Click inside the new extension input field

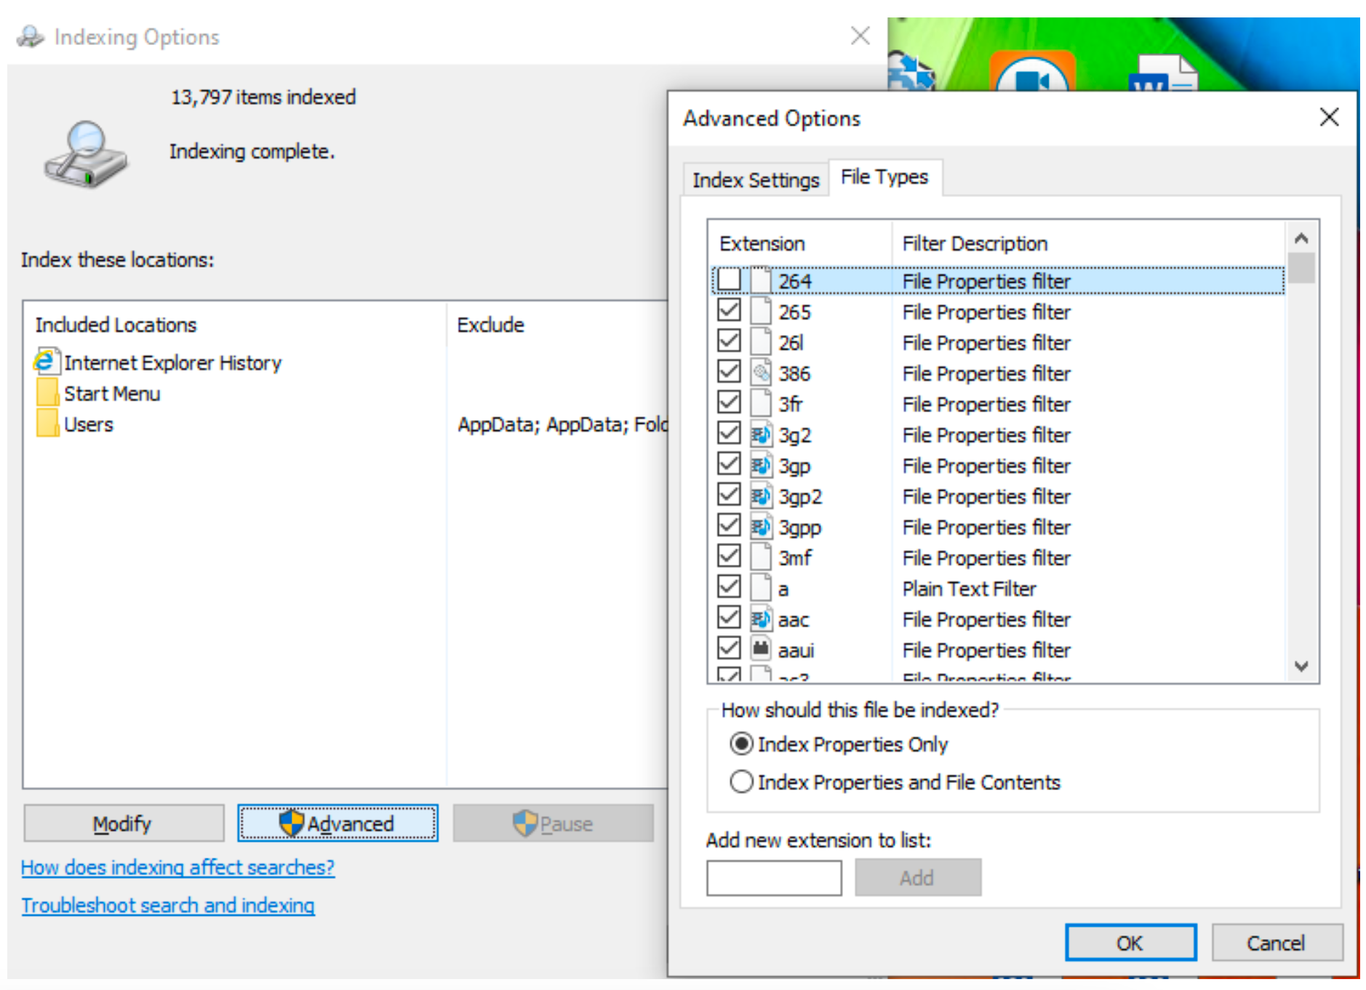tap(773, 877)
